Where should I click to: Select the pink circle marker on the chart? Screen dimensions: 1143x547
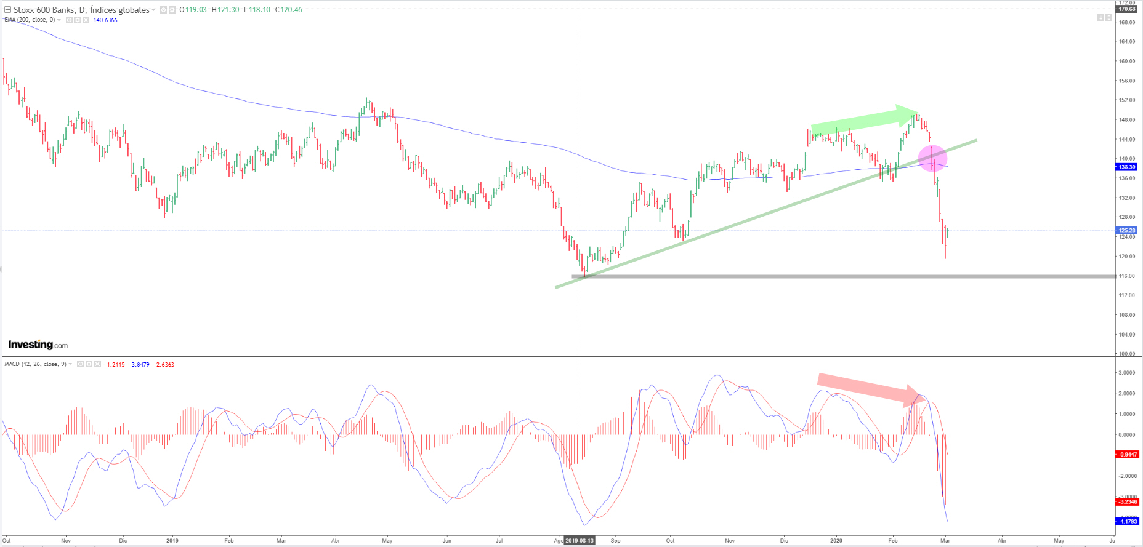point(932,159)
